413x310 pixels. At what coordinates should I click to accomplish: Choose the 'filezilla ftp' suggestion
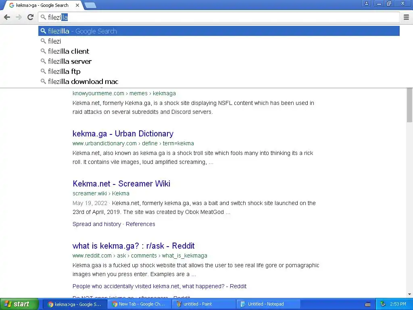[x=219, y=71]
